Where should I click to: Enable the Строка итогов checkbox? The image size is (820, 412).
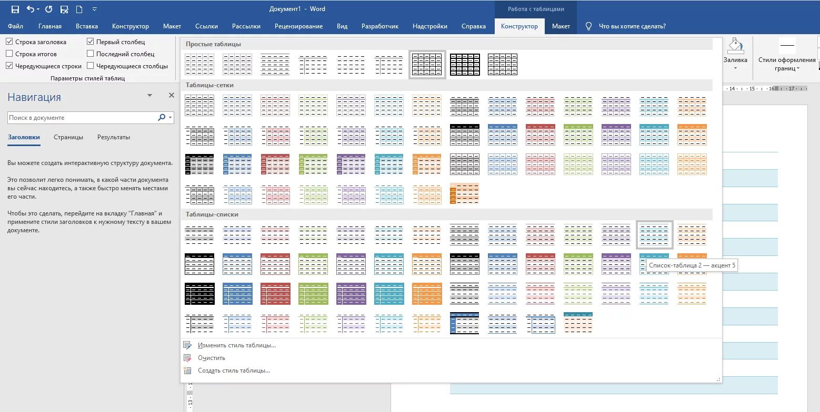click(9, 54)
